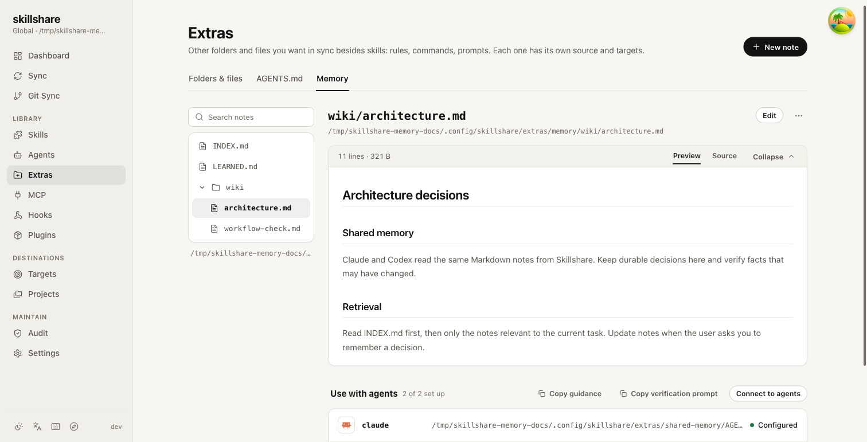Open the language translation switcher icon
This screenshot has width=867, height=442.
(37, 427)
